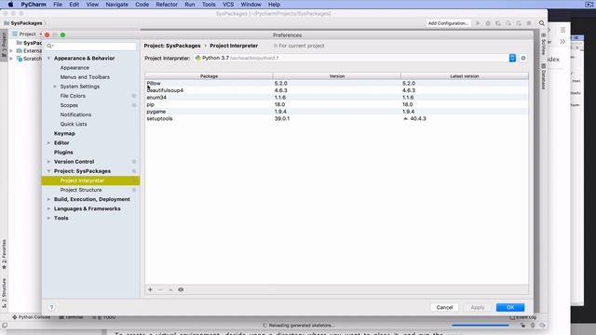
Task: Select Project Structure item
Action: [81, 190]
